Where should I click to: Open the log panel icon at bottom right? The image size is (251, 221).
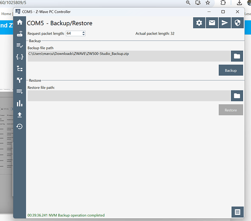pos(238,212)
